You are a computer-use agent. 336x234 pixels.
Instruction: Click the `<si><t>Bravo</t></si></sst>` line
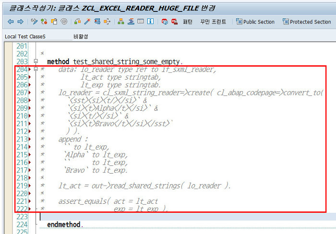tap(120, 124)
